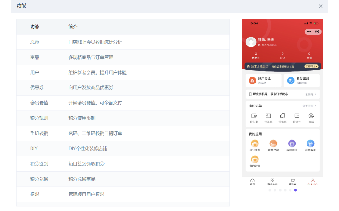
Task: Click 门店线上会员数据统计分析 description
Action: pyautogui.click(x=95, y=42)
